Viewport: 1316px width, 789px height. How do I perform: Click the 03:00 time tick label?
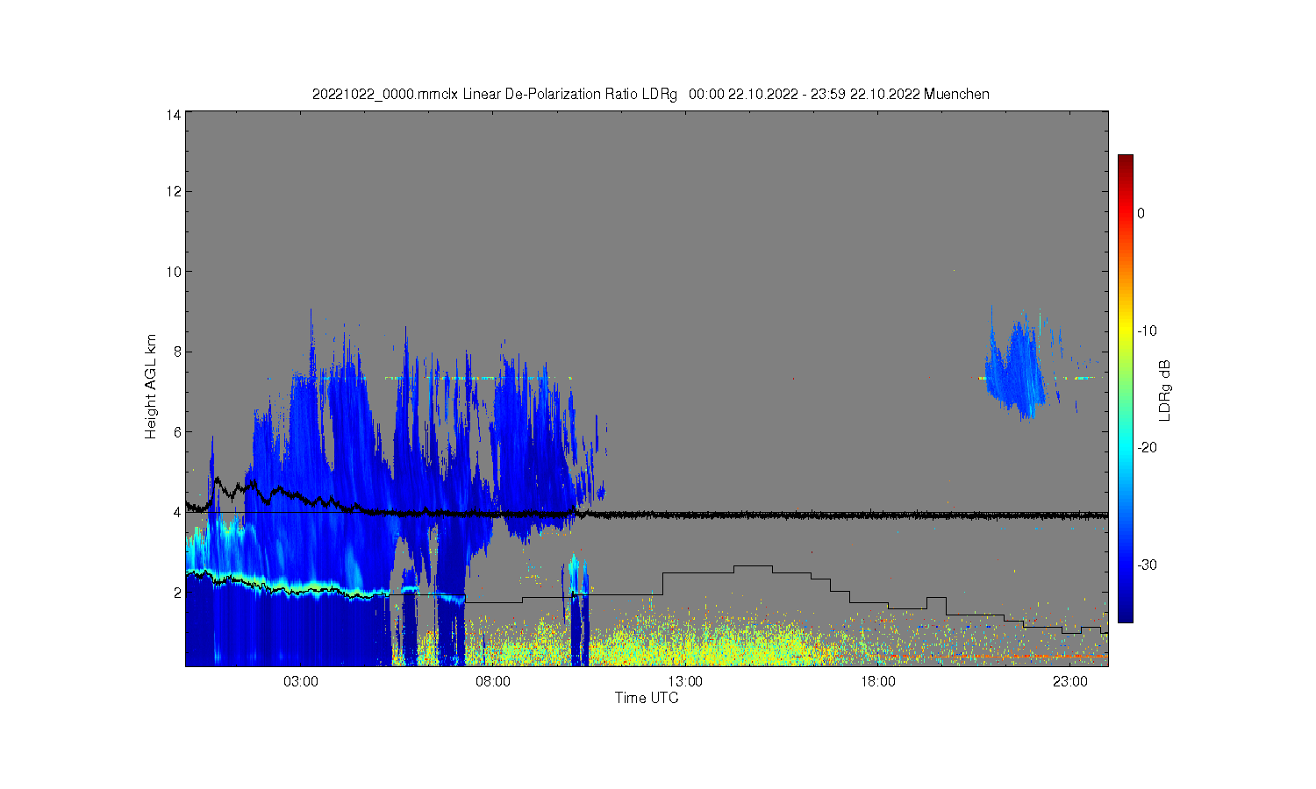point(301,681)
